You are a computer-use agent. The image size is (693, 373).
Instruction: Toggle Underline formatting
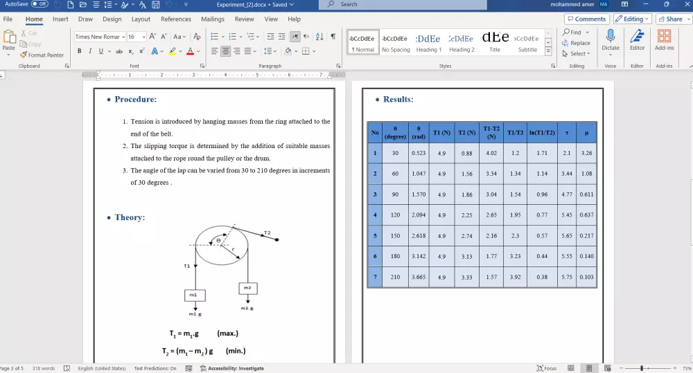click(100, 51)
